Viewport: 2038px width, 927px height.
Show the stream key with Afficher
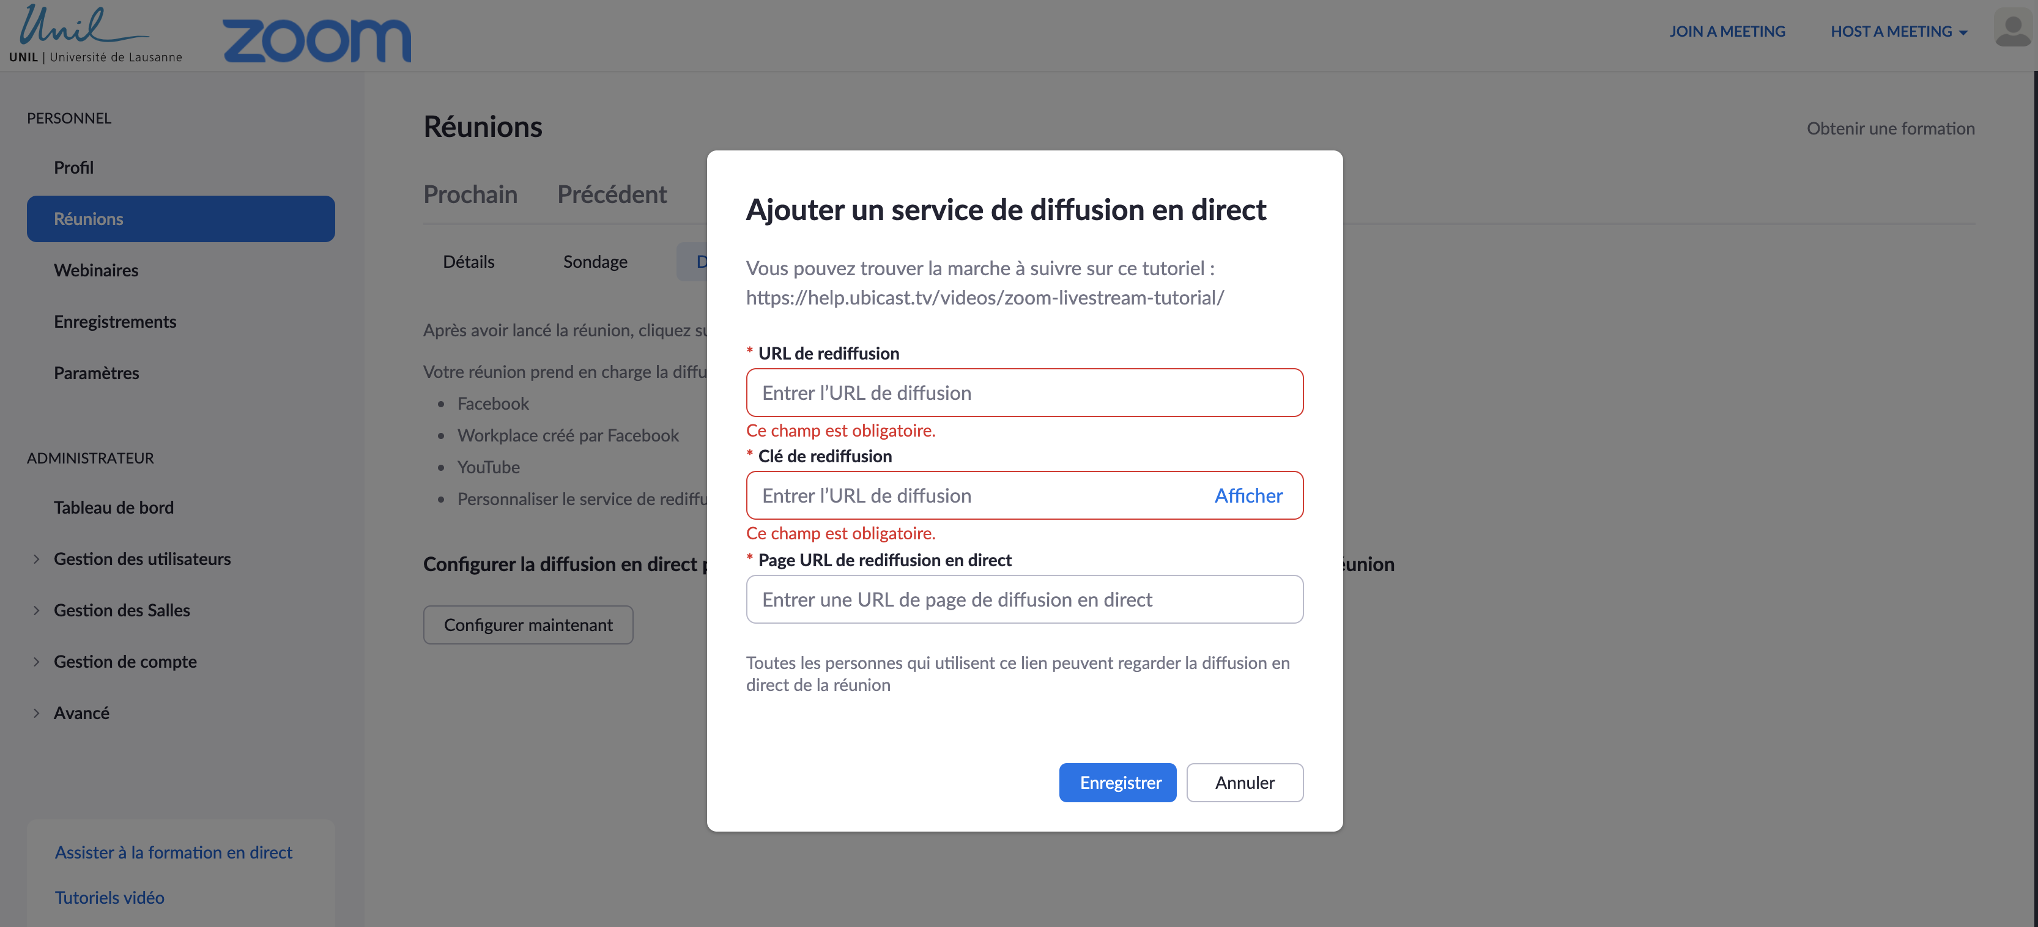click(x=1248, y=496)
